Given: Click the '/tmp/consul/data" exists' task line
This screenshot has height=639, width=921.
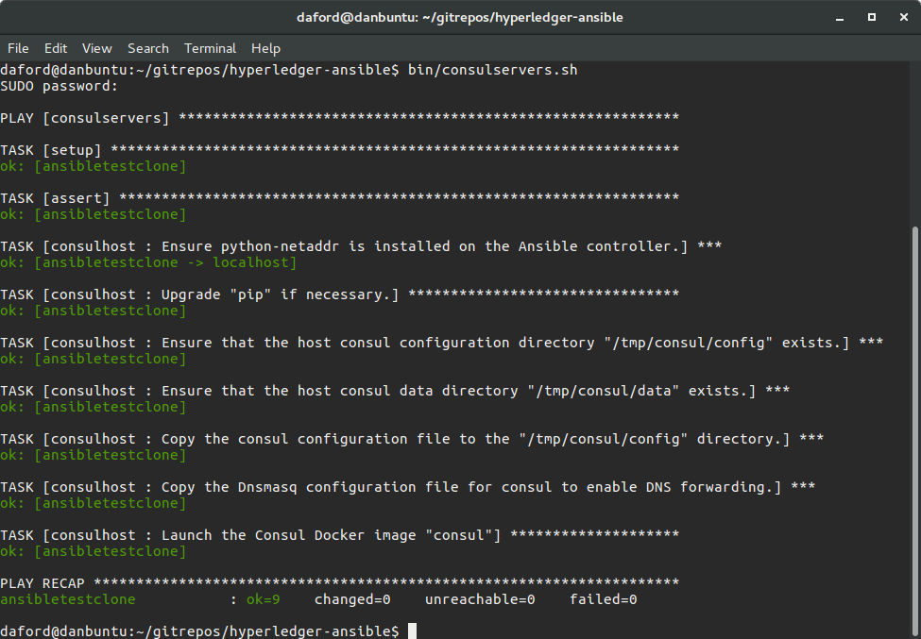Looking at the screenshot, I should pos(395,390).
